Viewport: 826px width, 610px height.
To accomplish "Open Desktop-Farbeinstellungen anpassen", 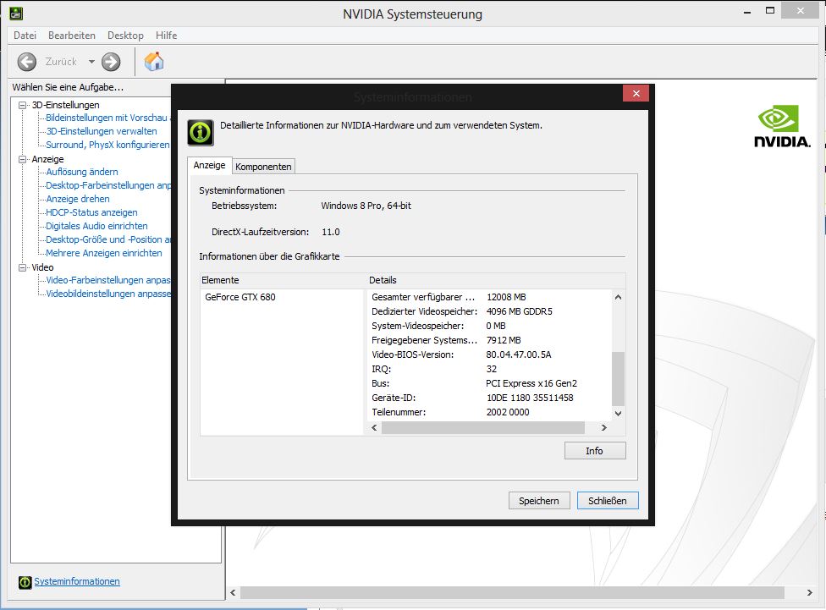I will coord(108,185).
